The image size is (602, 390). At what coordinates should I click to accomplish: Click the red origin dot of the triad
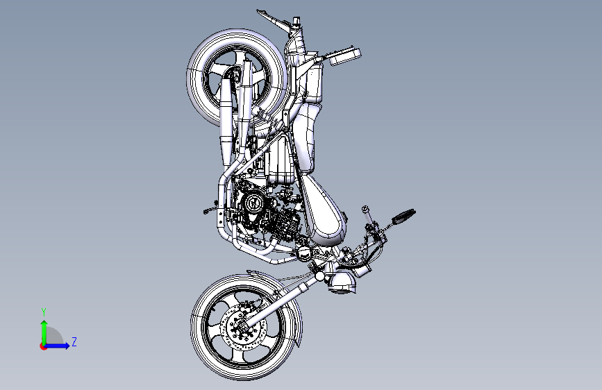pyautogui.click(x=43, y=346)
